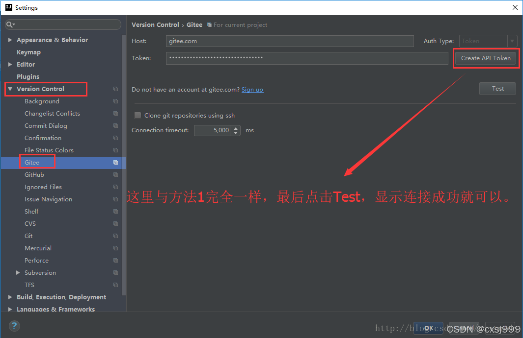Image resolution: width=523 pixels, height=338 pixels.
Task: Click the project-level icon on Issue Navigation row
Action: tap(115, 199)
